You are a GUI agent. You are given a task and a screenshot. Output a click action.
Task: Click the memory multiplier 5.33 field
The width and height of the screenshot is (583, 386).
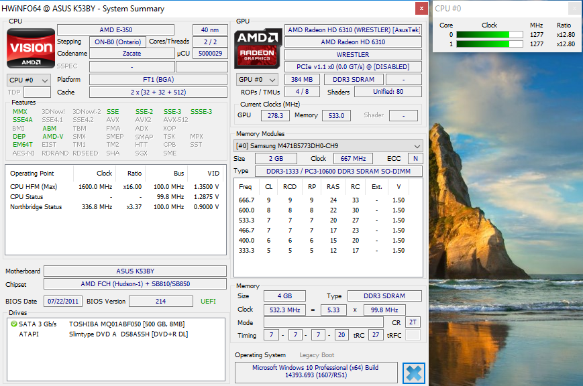(333, 310)
